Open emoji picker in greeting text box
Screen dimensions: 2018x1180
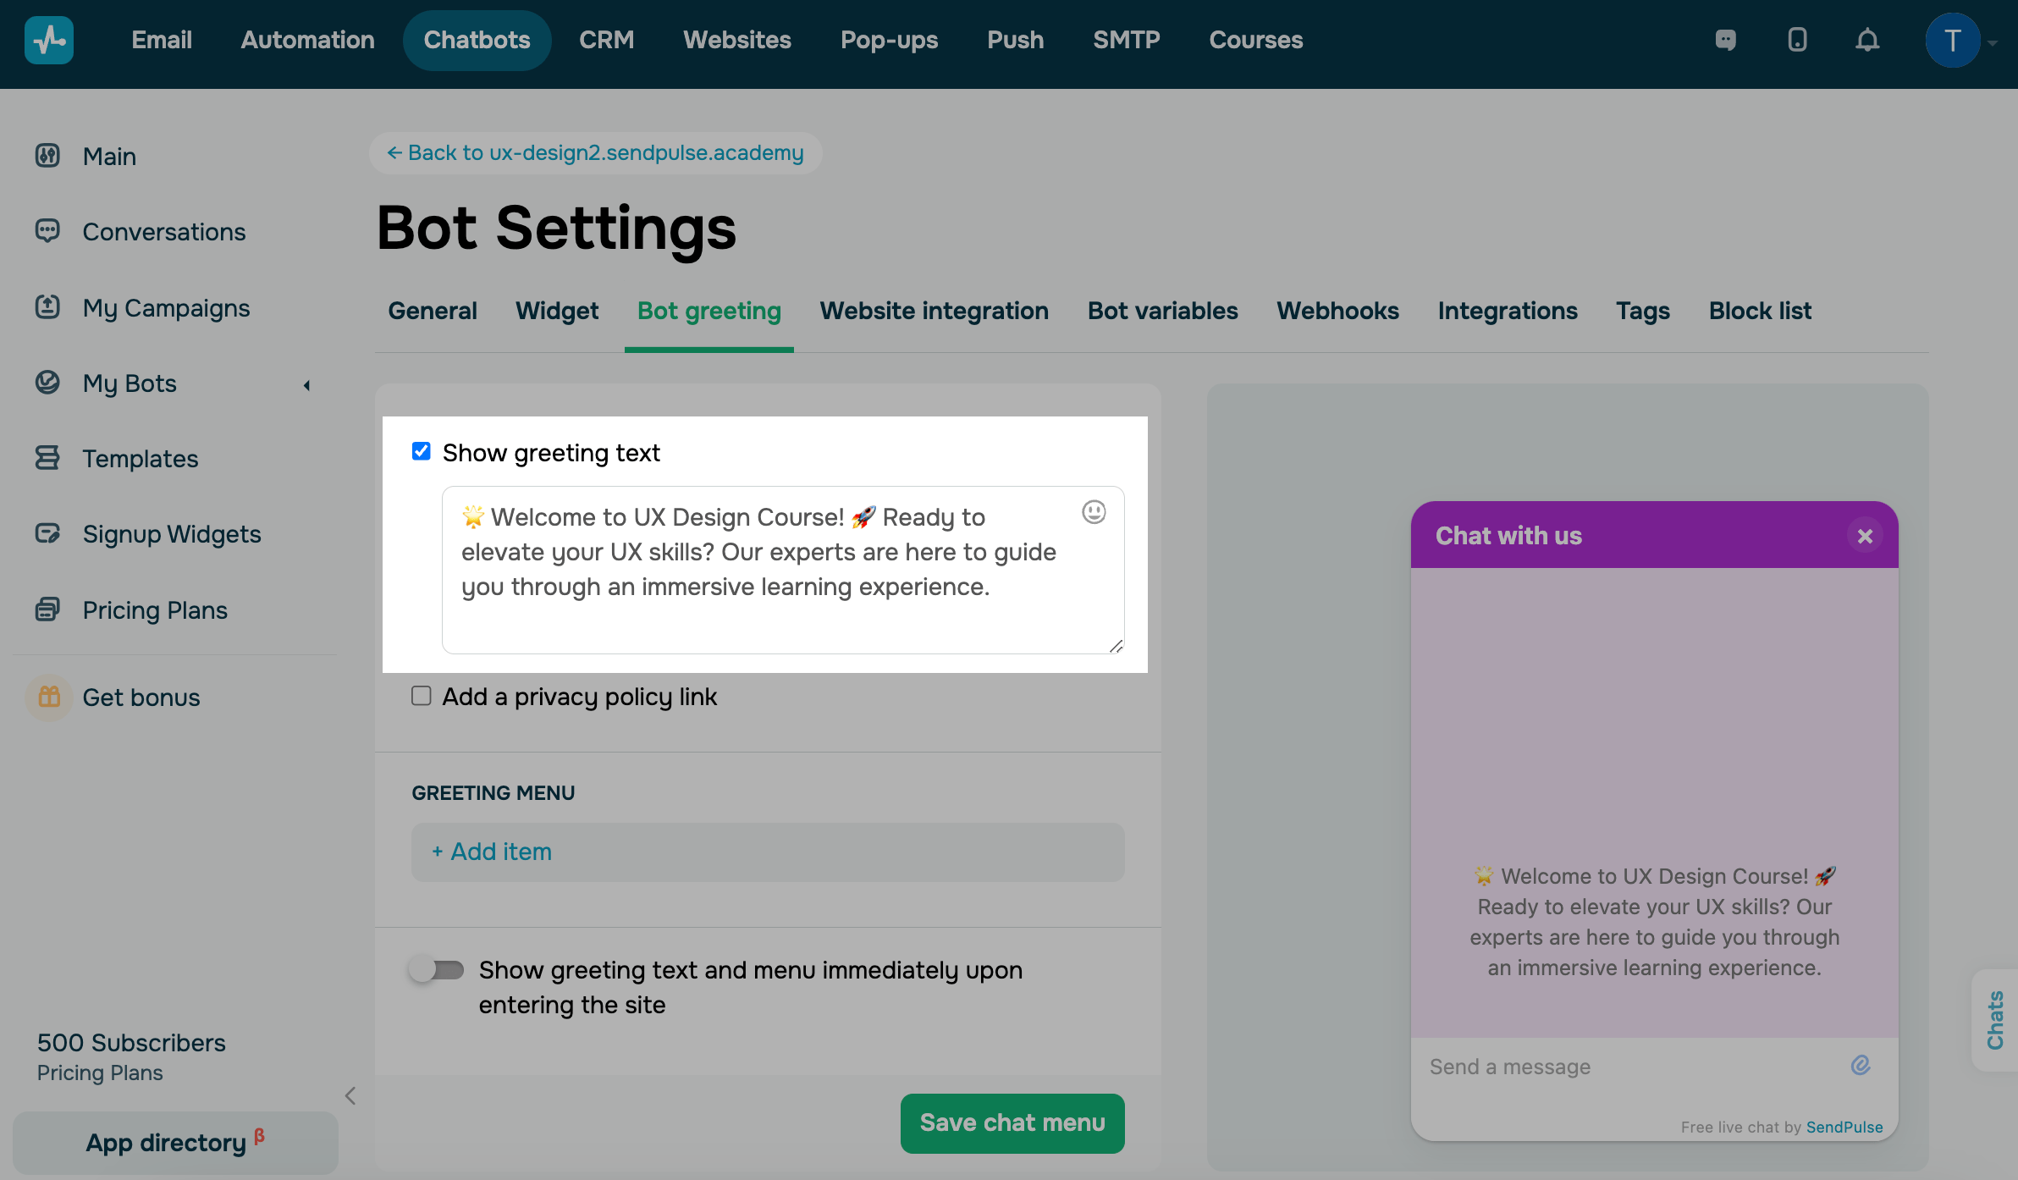1094,512
